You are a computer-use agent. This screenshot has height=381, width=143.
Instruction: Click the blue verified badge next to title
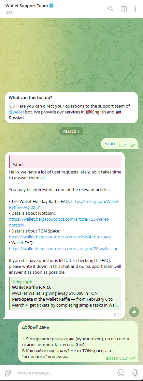(51, 6)
